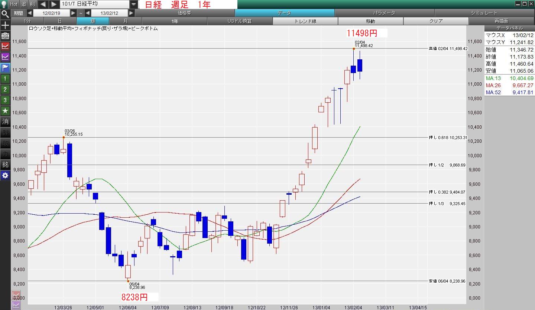
Task: Select the 月 (monthly) timeframe
Action: click(125, 21)
